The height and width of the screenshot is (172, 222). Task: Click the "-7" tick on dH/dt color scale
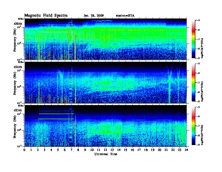[x=198, y=39]
